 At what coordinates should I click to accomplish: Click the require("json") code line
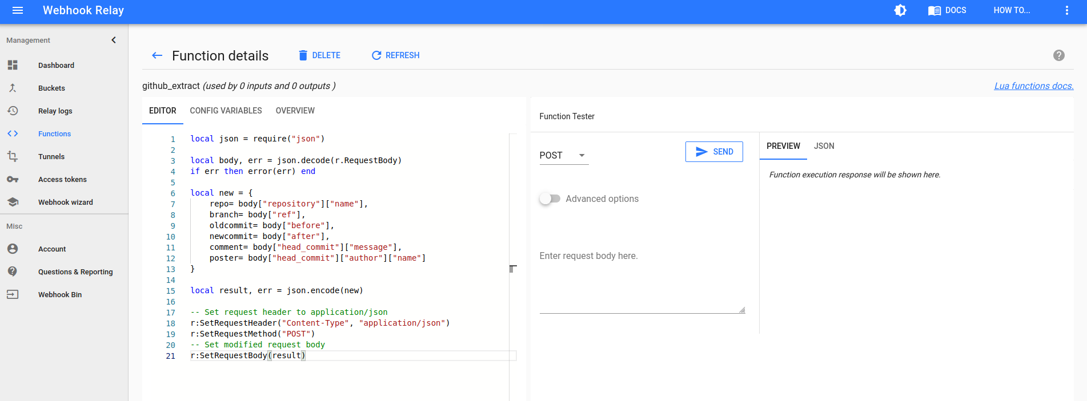[x=257, y=139]
